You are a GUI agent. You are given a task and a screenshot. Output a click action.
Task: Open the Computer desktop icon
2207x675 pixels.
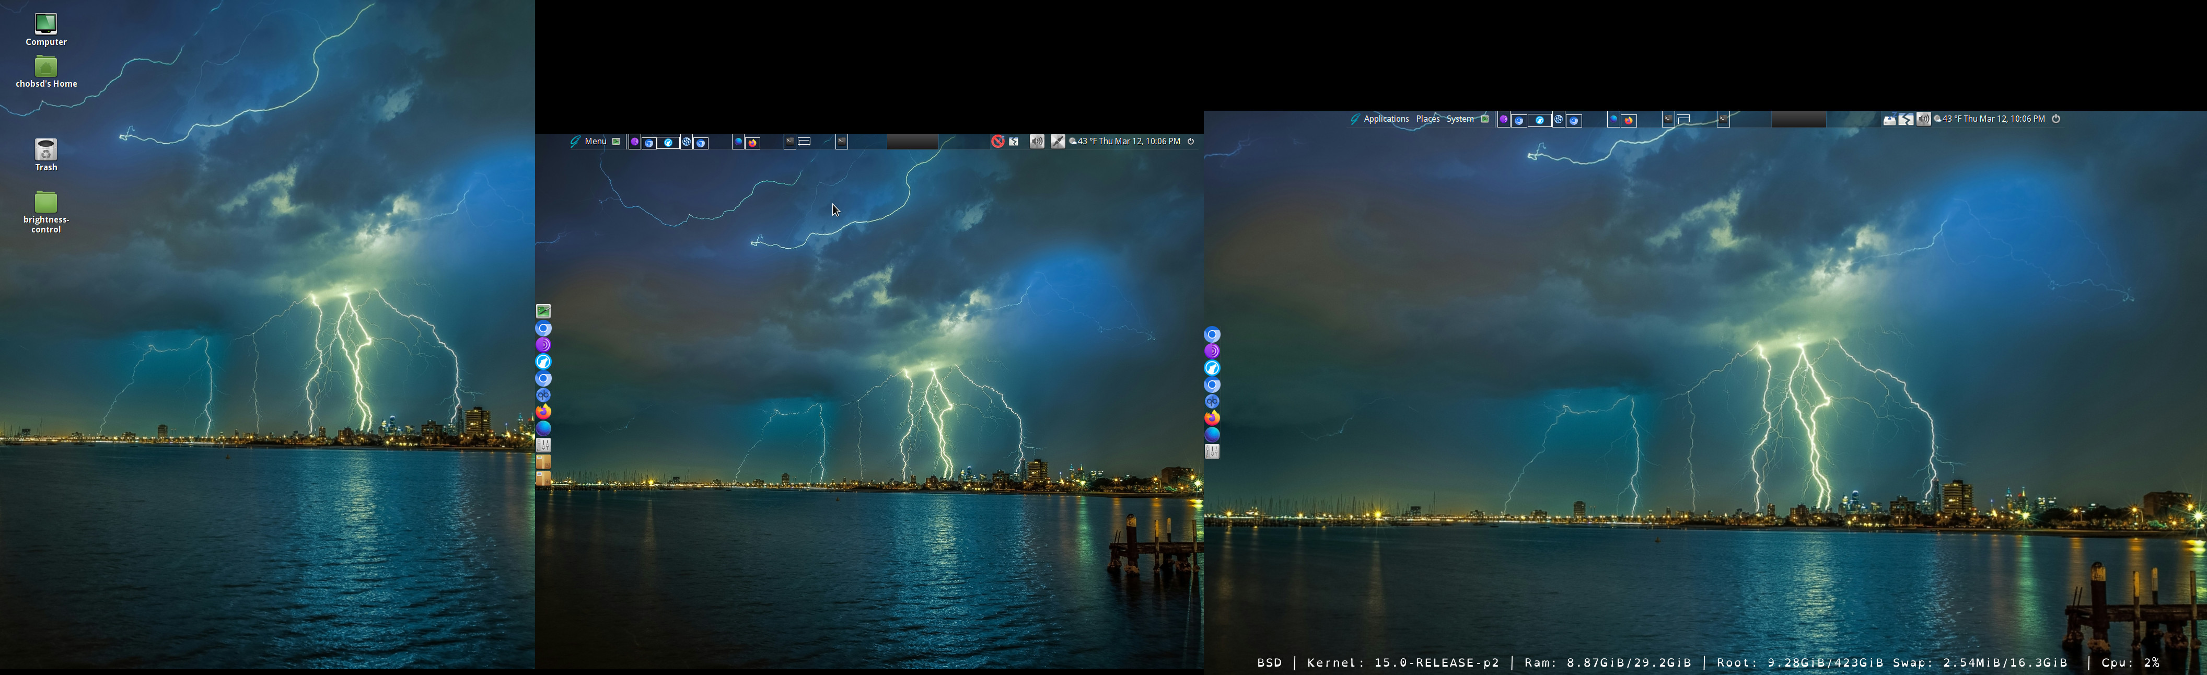pyautogui.click(x=45, y=24)
